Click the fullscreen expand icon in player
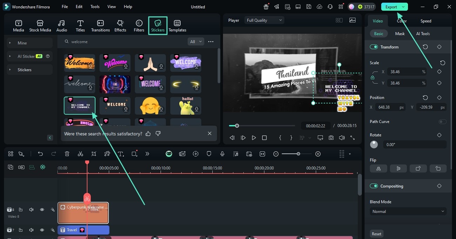This screenshot has height=239, width=456. pos(353,138)
